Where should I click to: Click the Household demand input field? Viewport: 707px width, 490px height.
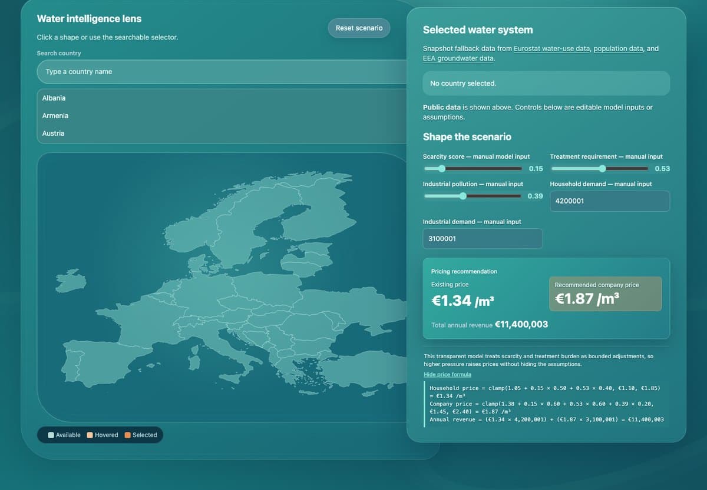point(610,201)
